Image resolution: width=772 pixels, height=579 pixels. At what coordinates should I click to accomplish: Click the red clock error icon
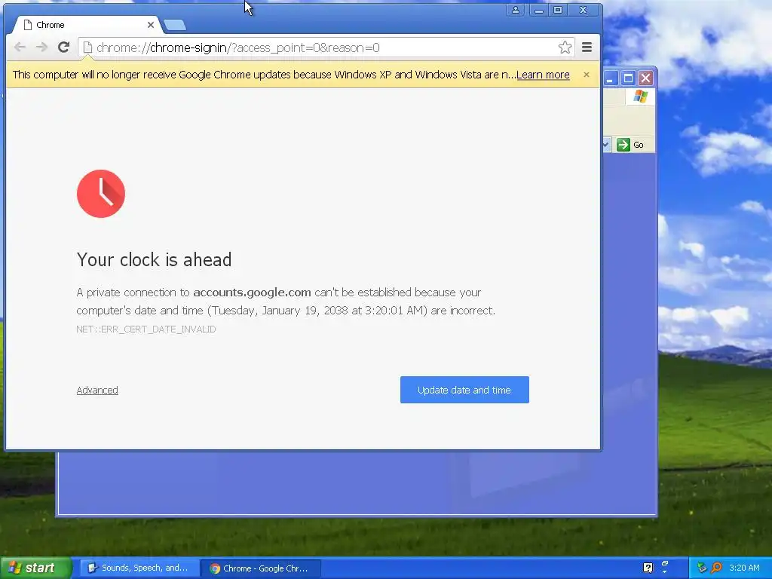tap(101, 194)
